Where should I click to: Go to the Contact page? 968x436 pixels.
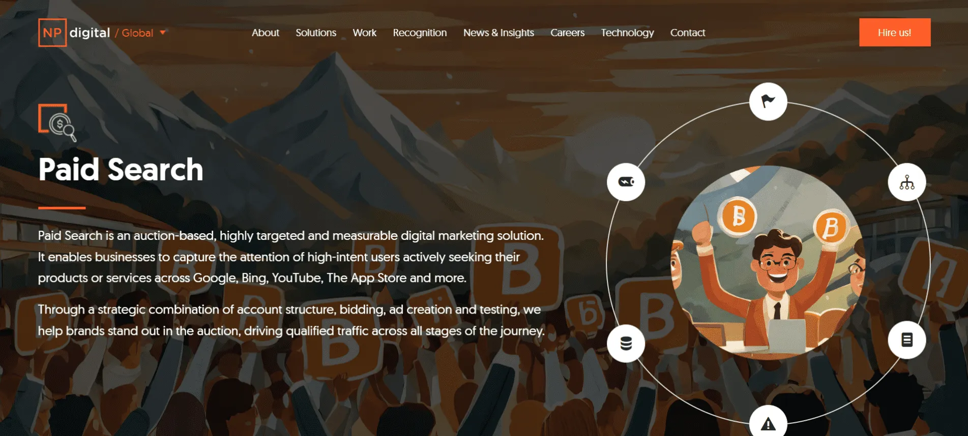click(x=688, y=33)
